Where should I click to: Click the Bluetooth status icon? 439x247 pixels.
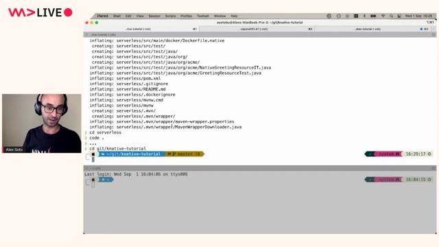tap(364, 16)
